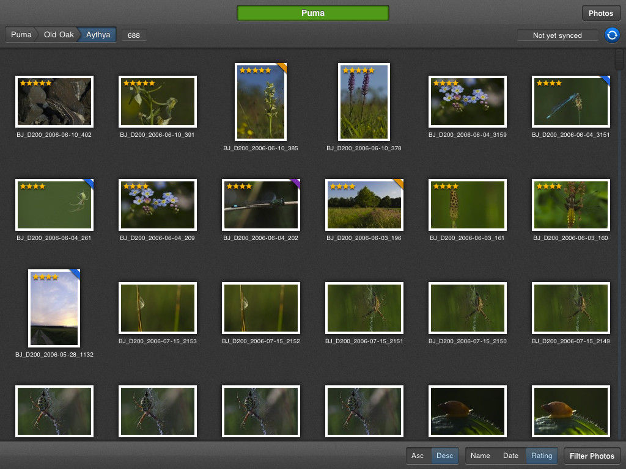Open photo thumbnail BJ_D200_2006-06-04_261
This screenshot has height=469, width=626.
click(54, 205)
